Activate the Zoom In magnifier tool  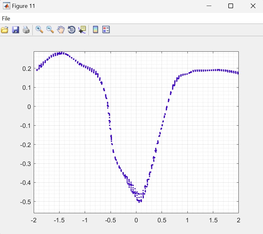[39, 30]
